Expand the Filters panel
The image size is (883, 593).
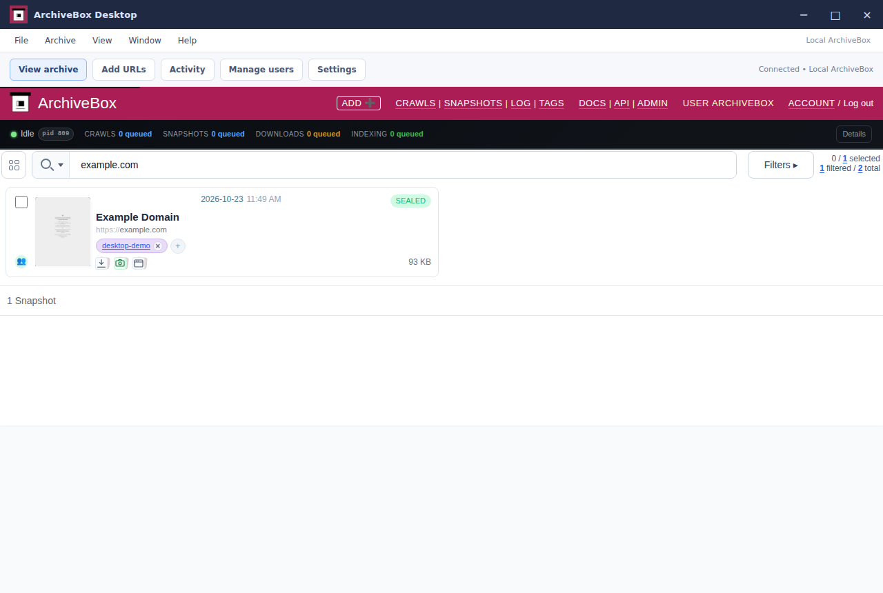tap(781, 165)
